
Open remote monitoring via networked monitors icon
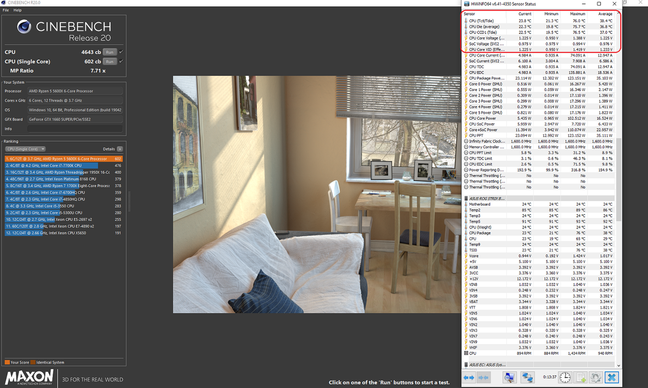point(527,377)
